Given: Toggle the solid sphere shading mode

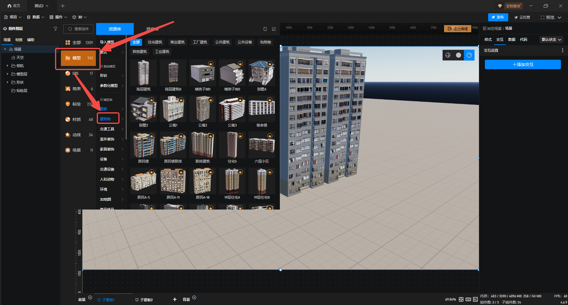Looking at the screenshot, I should [x=459, y=55].
